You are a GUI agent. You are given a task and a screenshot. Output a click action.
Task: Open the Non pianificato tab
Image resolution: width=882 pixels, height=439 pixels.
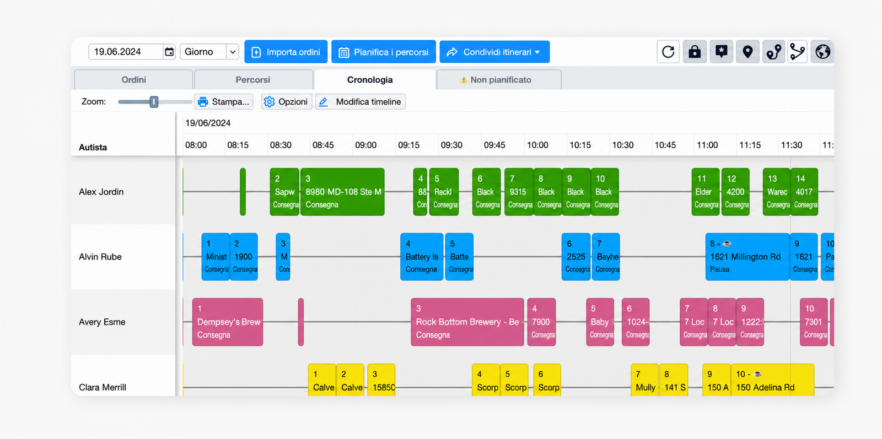[499, 80]
